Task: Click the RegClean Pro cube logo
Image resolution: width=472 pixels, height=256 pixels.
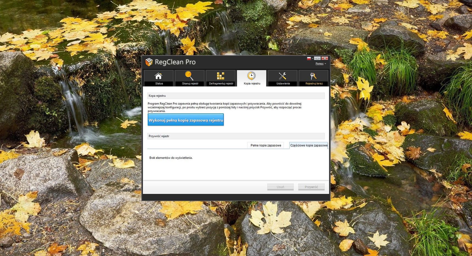Action: pos(149,62)
